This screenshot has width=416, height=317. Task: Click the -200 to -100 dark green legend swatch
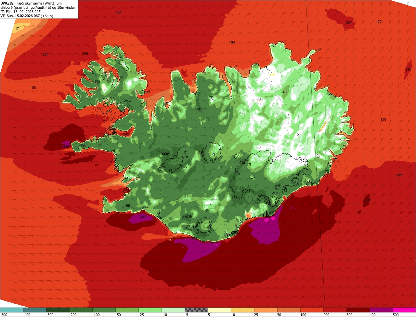click(81, 310)
